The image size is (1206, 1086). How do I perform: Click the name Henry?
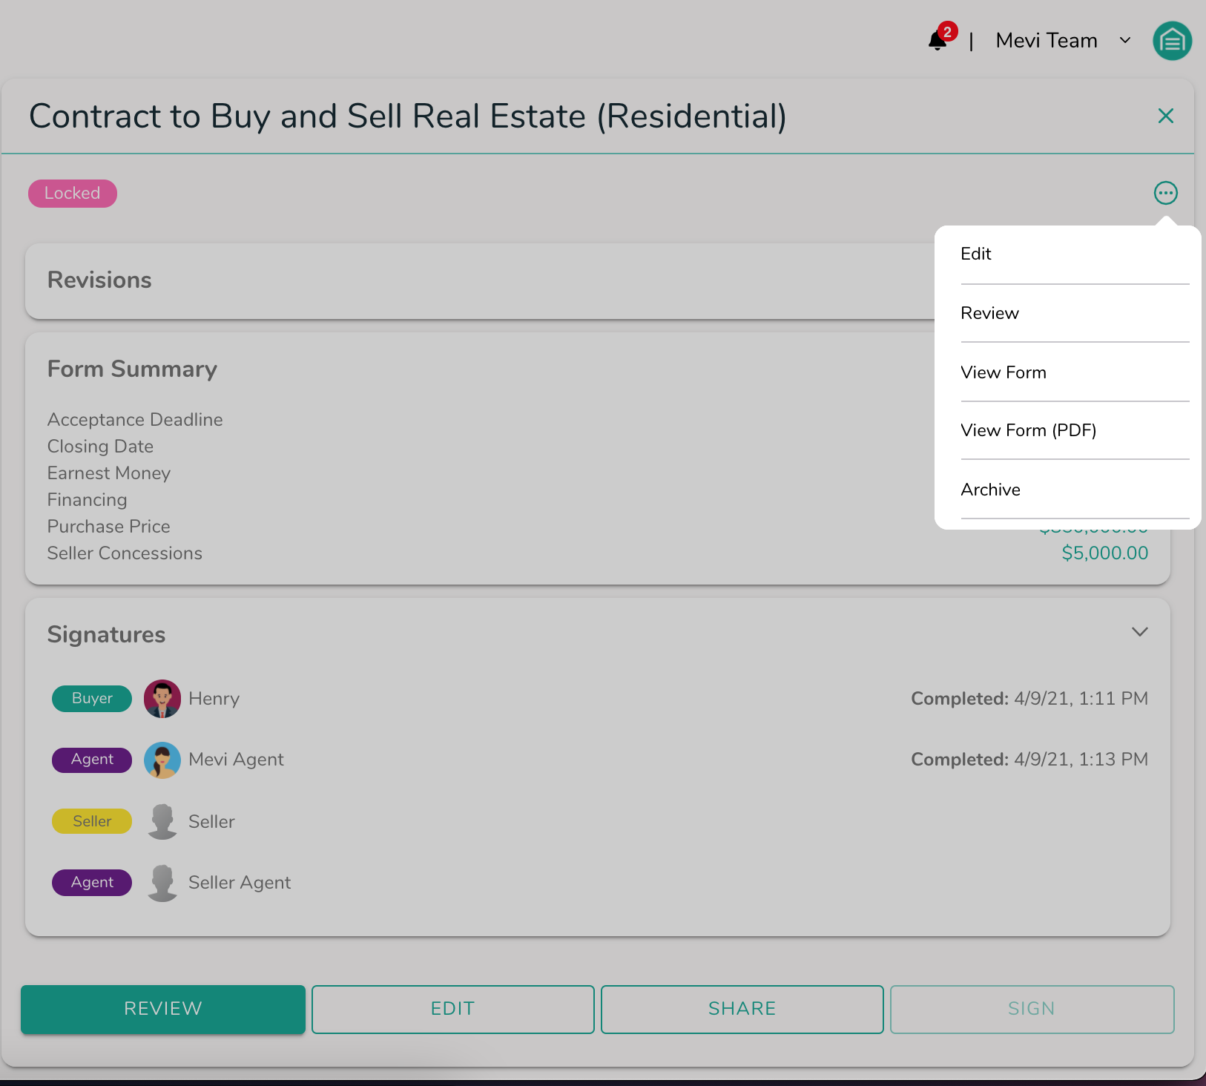[x=214, y=699]
